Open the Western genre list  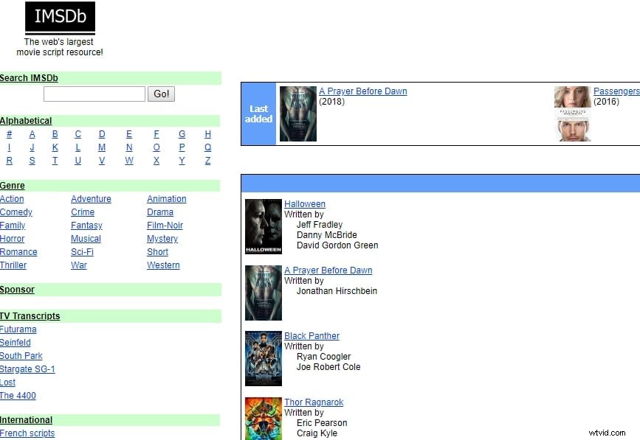pyautogui.click(x=163, y=265)
